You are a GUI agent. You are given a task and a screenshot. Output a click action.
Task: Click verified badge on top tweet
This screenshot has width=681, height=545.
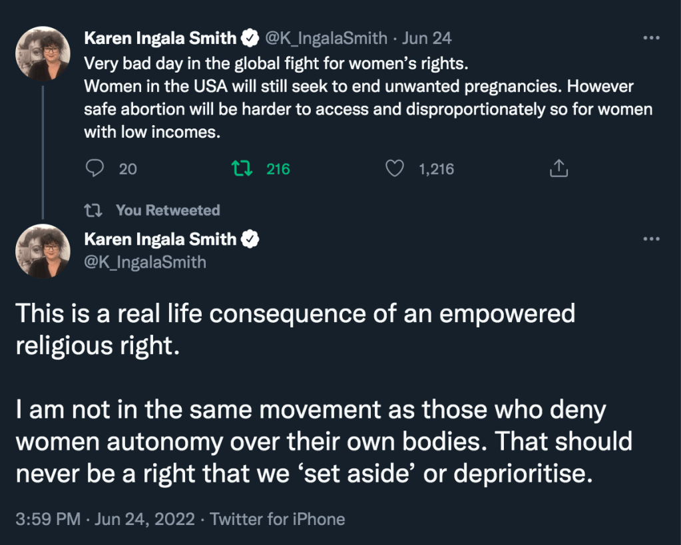point(250,39)
